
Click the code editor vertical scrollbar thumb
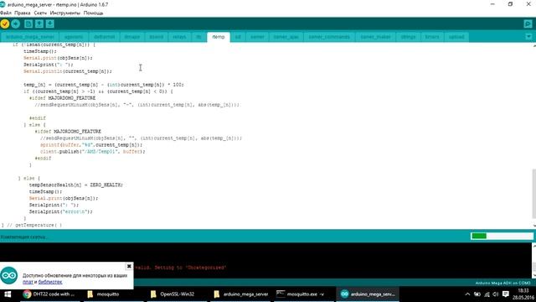[x=533, y=194]
